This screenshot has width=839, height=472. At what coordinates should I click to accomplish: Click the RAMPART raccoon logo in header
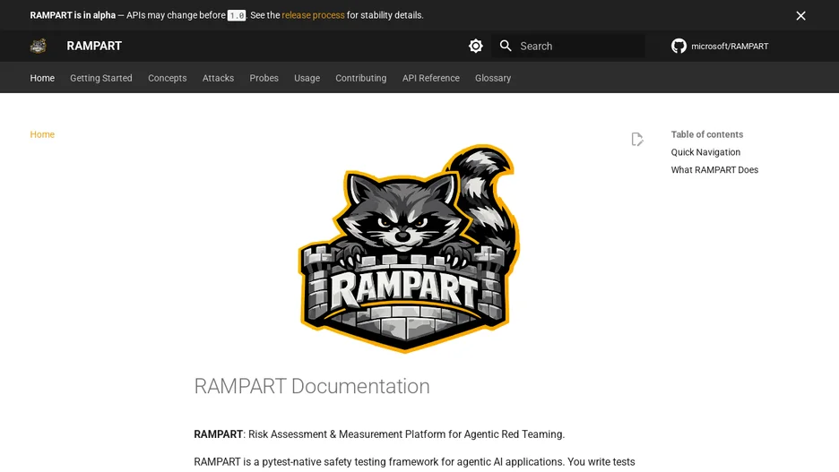(x=38, y=46)
